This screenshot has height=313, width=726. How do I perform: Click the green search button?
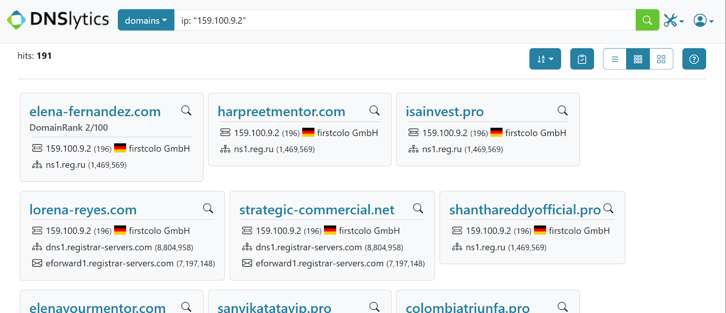(x=648, y=20)
